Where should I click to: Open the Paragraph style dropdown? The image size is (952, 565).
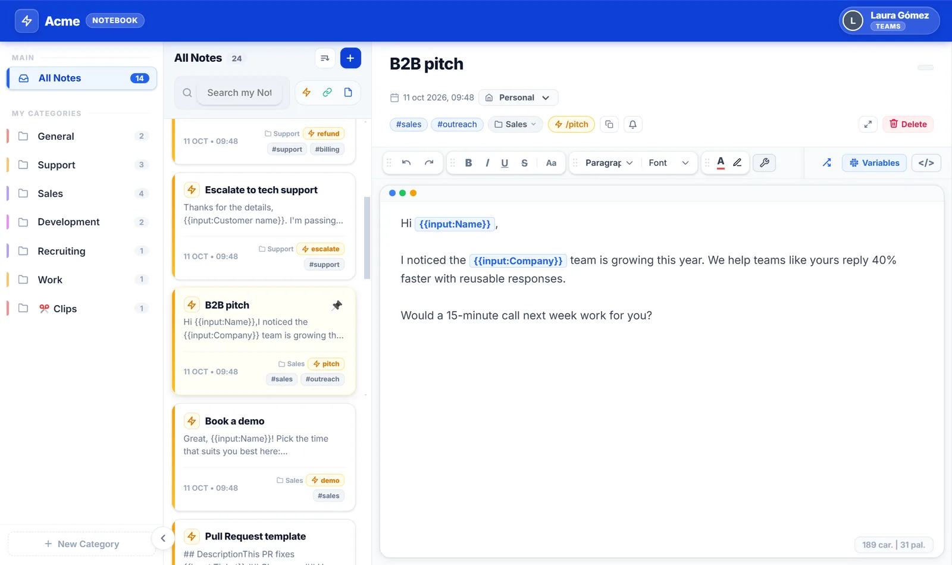coord(609,163)
